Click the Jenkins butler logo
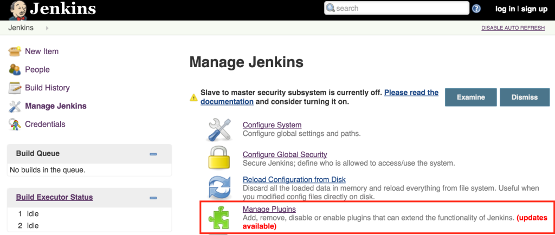The width and height of the screenshot is (555, 235). (18, 10)
